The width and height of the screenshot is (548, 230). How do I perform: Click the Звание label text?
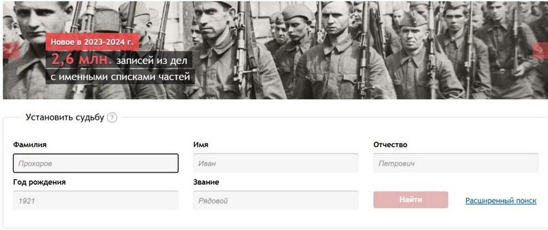[206, 182]
